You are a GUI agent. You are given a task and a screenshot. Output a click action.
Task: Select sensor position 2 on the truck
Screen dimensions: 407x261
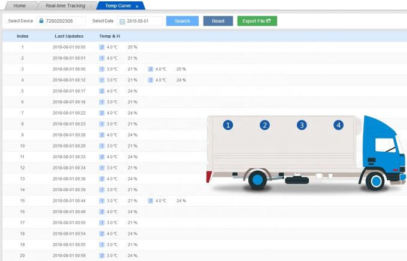coord(265,125)
